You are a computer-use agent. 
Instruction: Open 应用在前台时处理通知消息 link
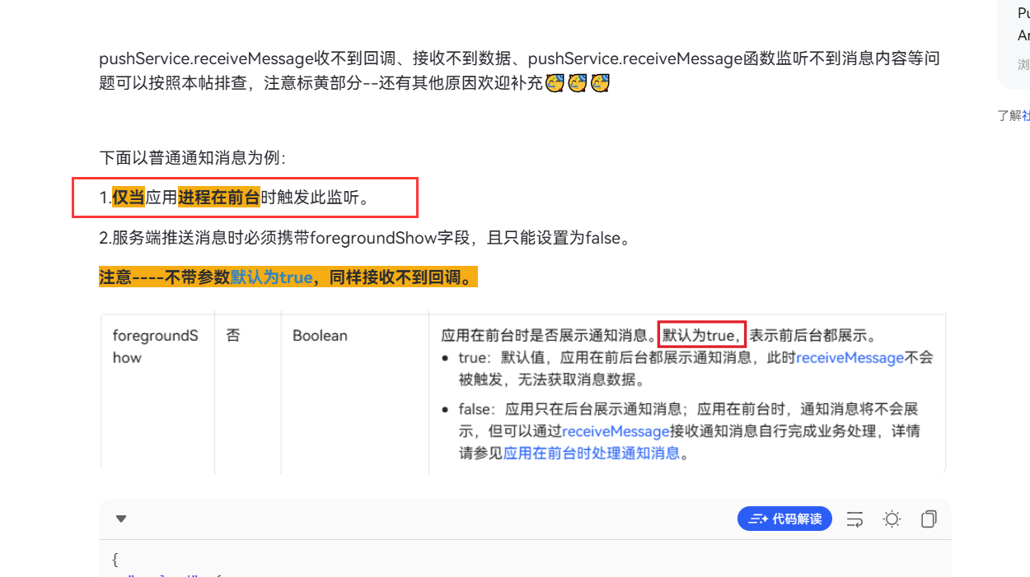click(x=592, y=453)
